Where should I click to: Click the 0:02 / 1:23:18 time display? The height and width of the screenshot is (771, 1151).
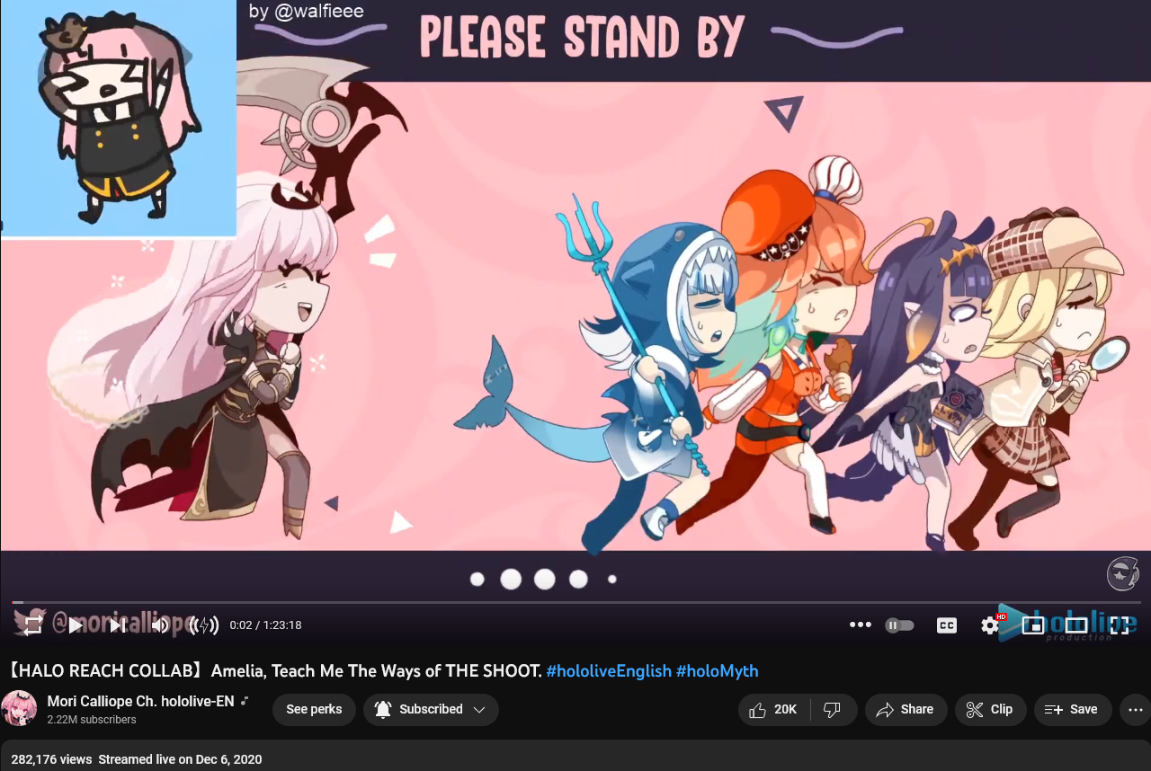265,625
